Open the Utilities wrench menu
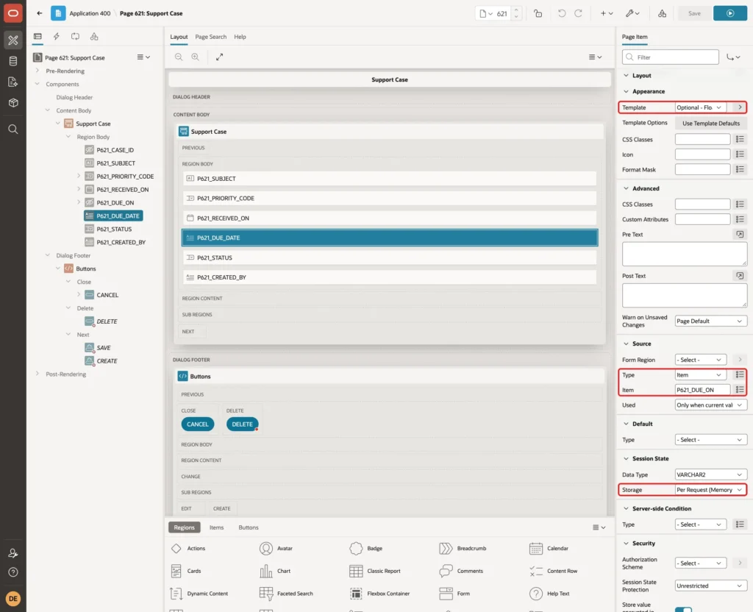 [632, 13]
